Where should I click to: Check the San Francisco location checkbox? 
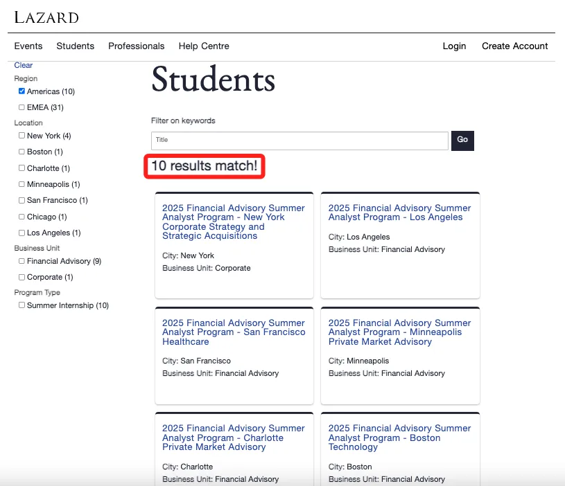(x=21, y=200)
